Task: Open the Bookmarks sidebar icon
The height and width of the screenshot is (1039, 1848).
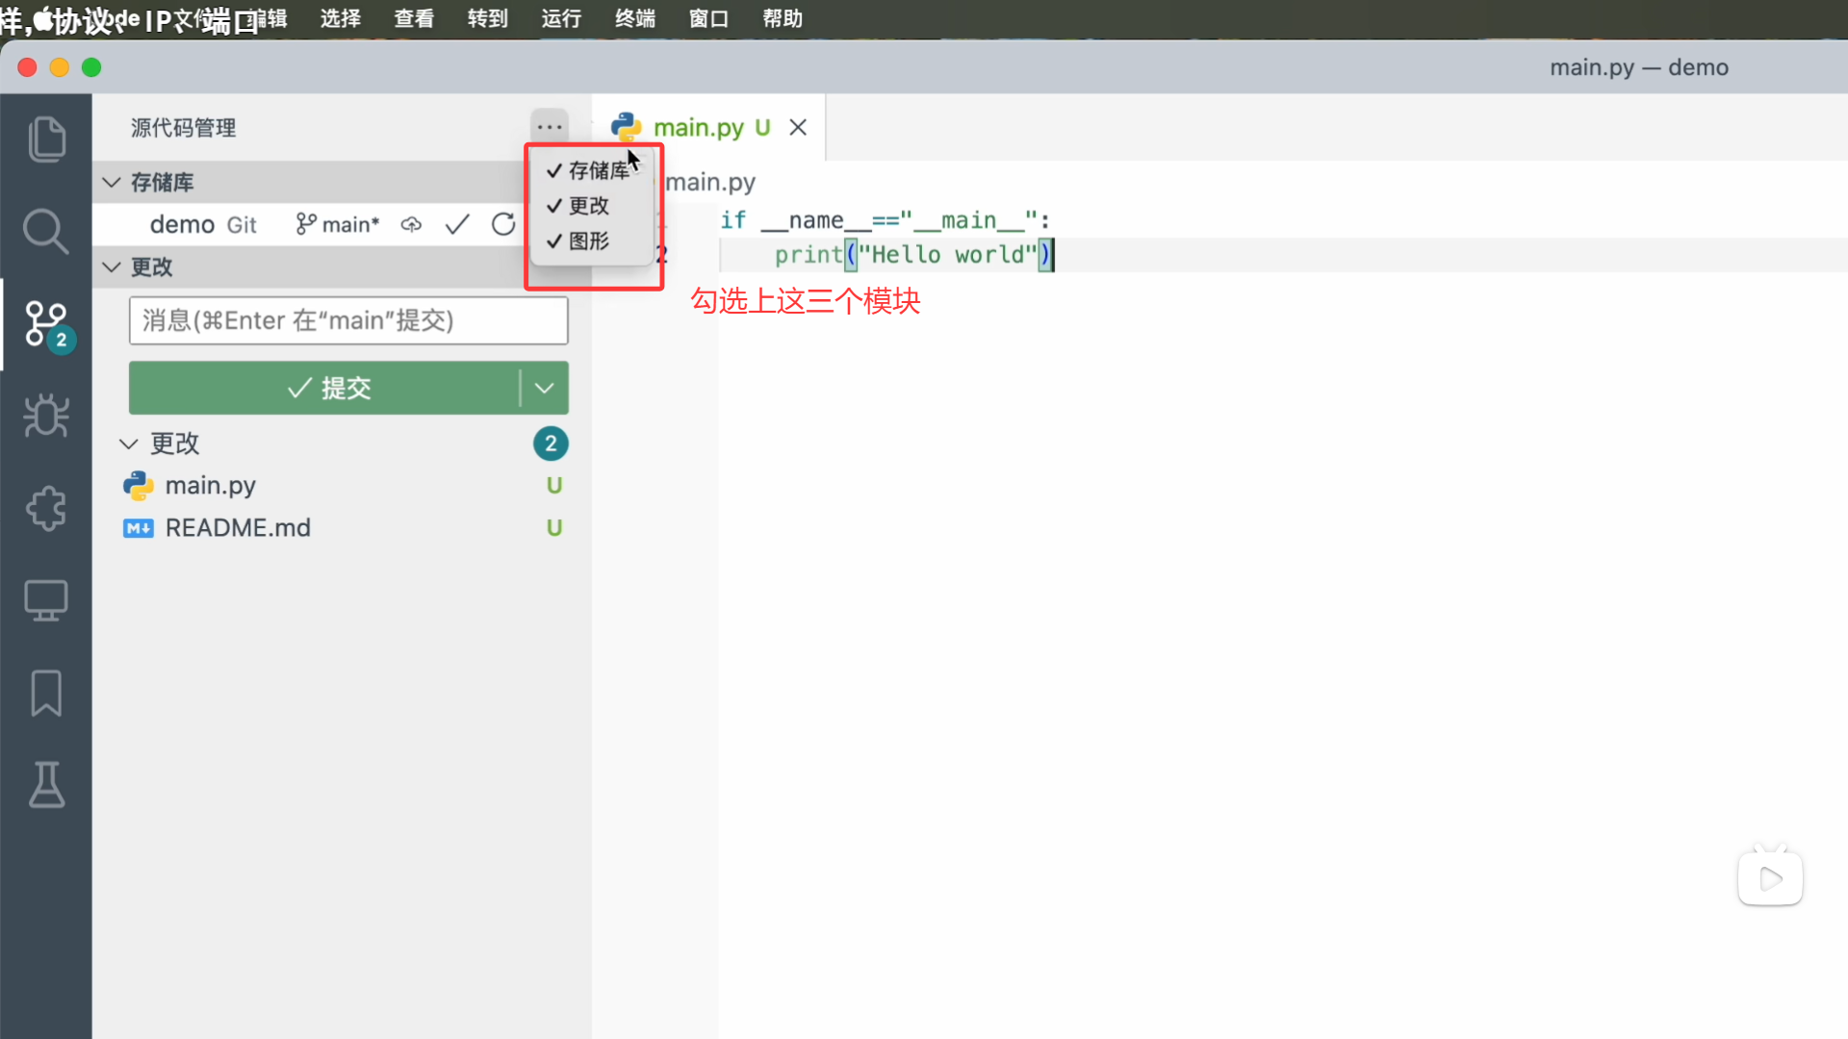Action: [x=46, y=693]
